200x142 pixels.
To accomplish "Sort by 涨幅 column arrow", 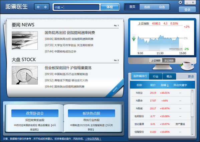I will tap(168, 85).
